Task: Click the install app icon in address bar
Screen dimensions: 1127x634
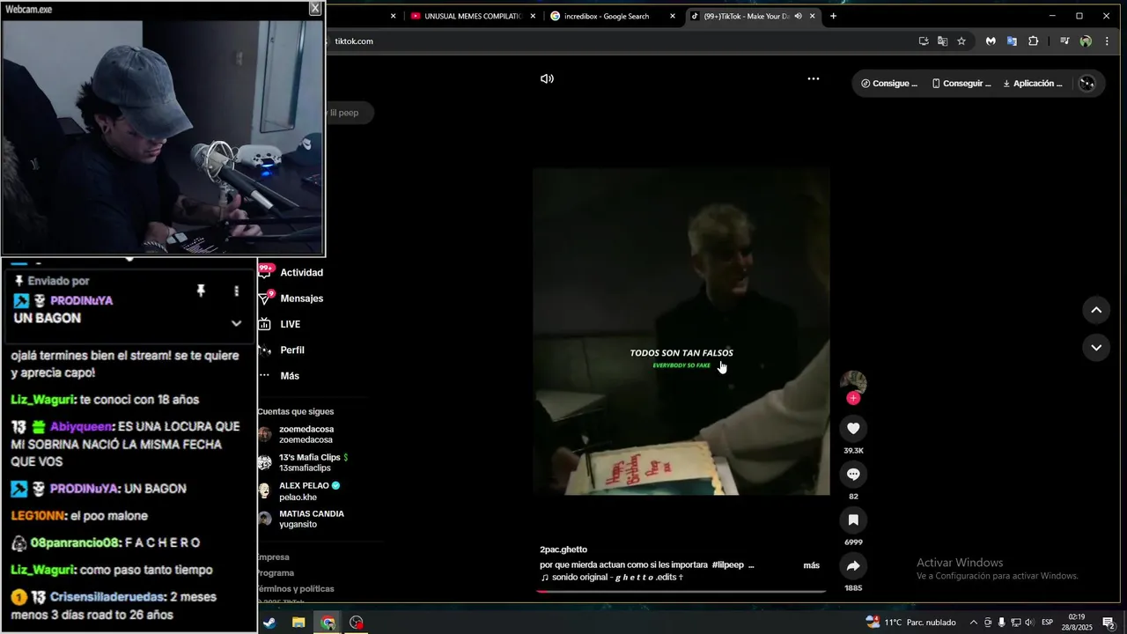Action: 924,41
